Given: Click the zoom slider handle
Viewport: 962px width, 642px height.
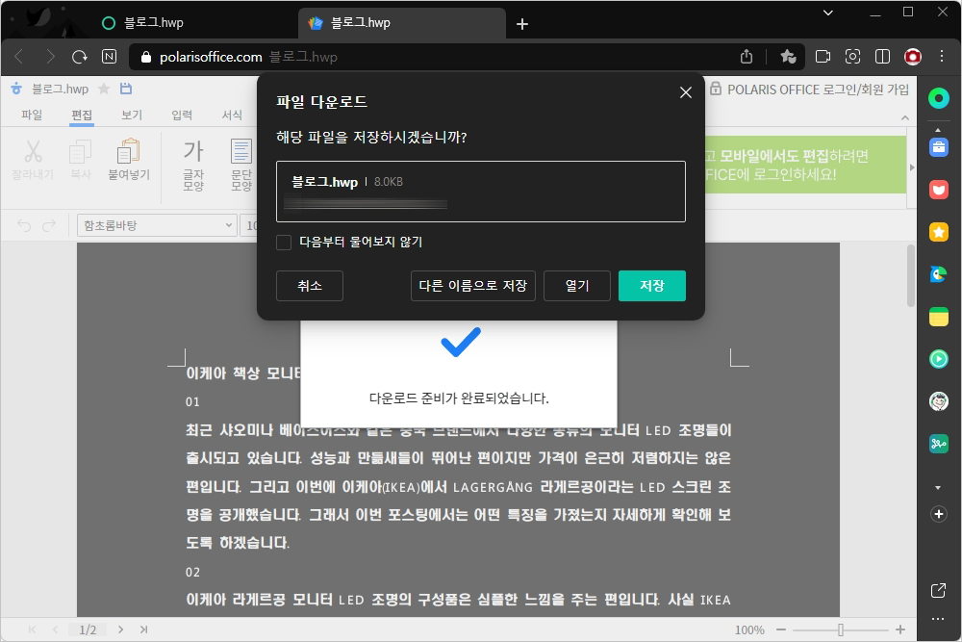Looking at the screenshot, I should click(841, 629).
